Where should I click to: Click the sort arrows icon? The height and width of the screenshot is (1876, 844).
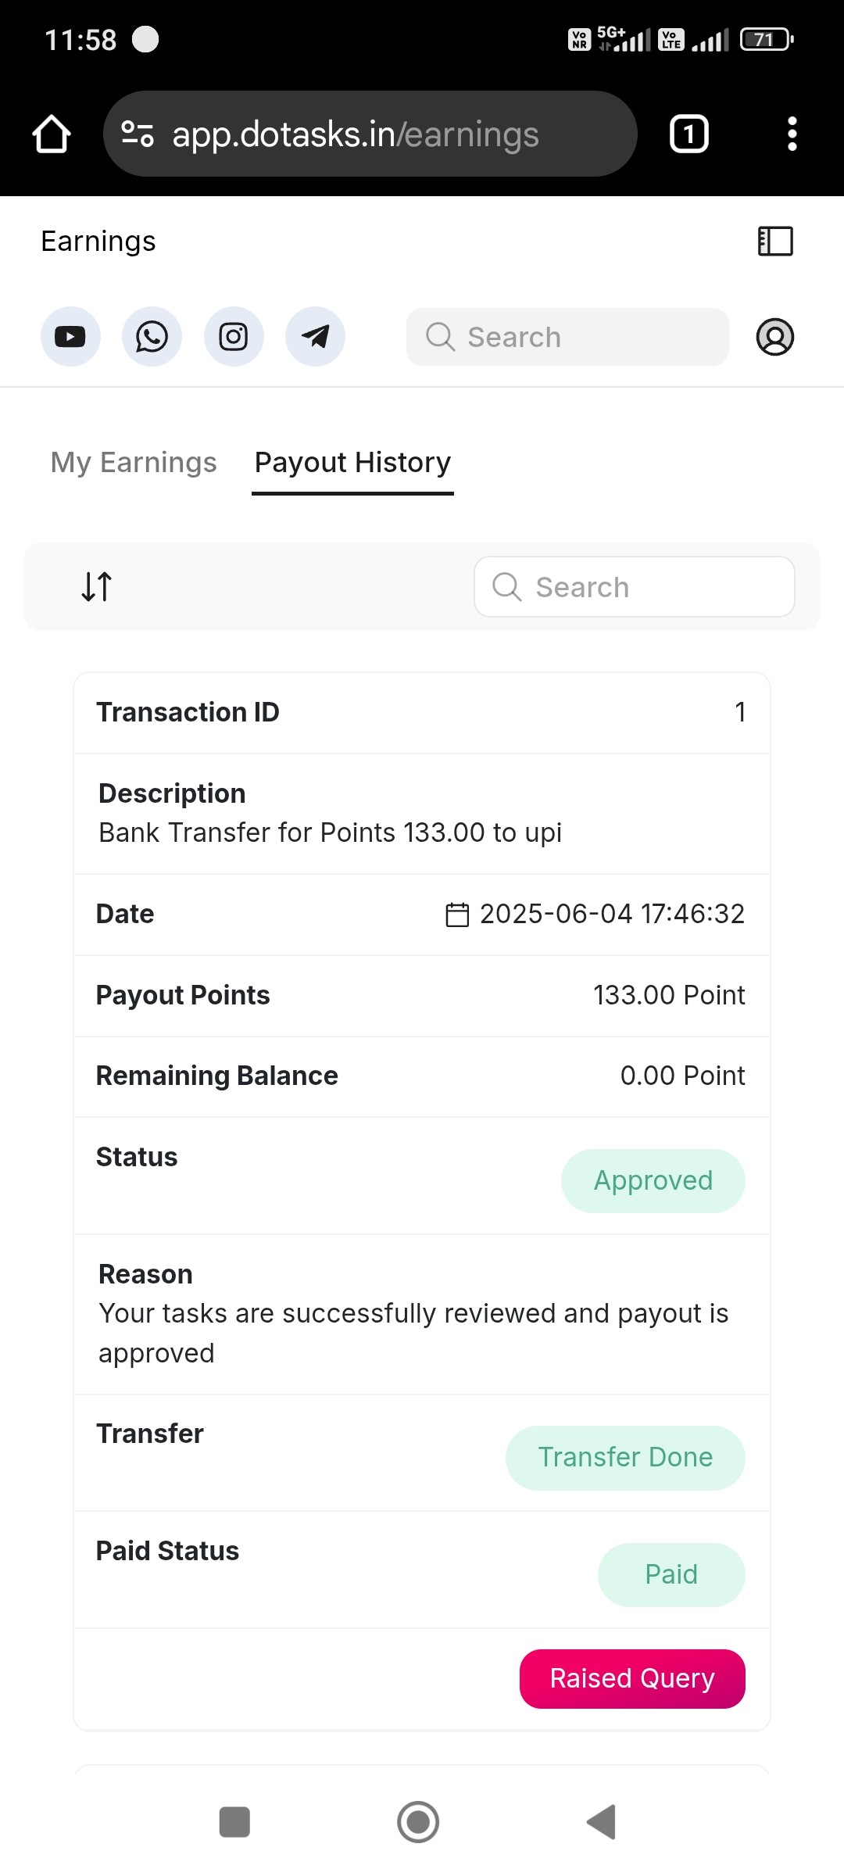(x=97, y=586)
